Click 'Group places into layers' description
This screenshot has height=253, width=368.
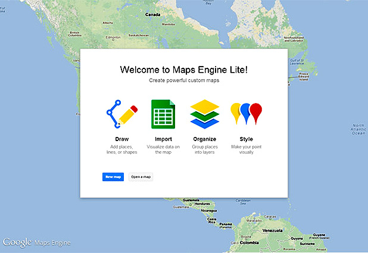[x=205, y=149]
